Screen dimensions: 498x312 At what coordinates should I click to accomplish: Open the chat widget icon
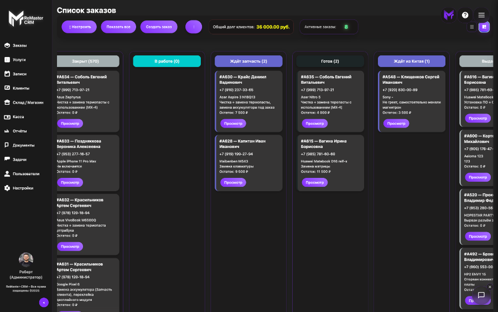481,295
